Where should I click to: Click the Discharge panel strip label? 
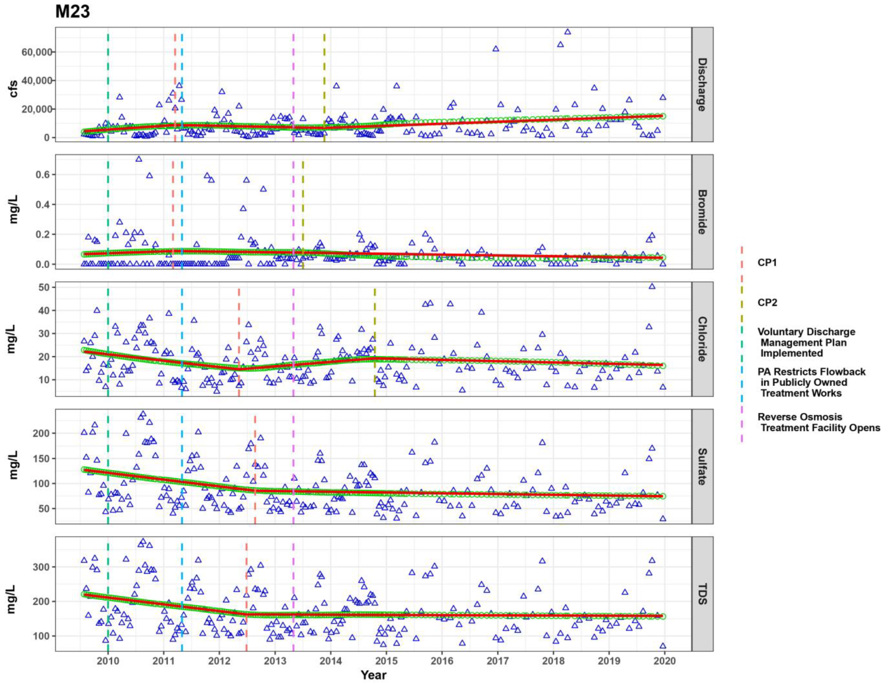coord(702,84)
